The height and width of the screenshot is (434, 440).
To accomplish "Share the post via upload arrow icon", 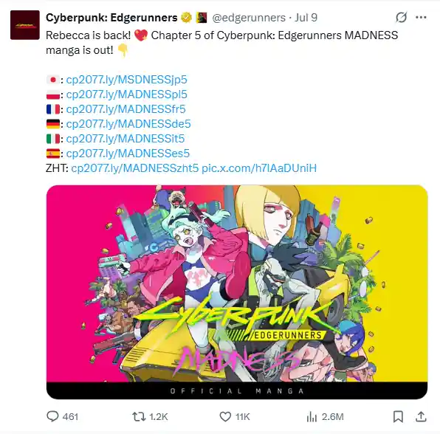I will 421,416.
